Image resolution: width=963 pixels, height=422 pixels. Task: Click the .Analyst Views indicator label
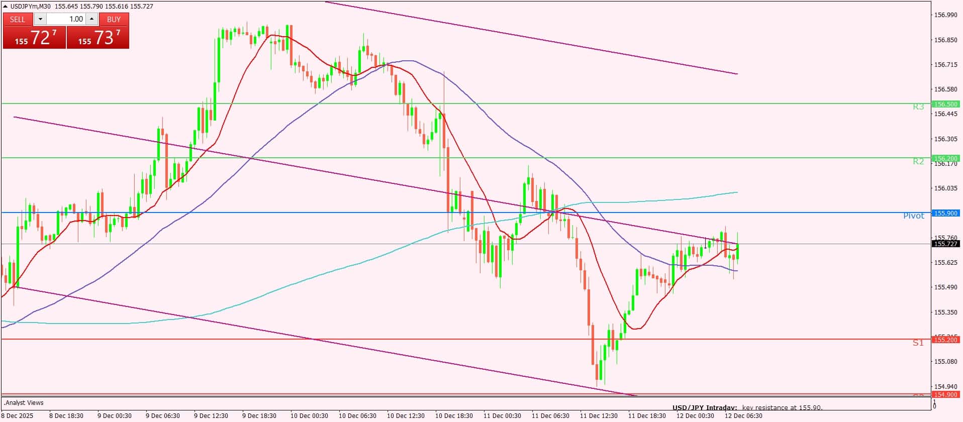pyautogui.click(x=24, y=402)
